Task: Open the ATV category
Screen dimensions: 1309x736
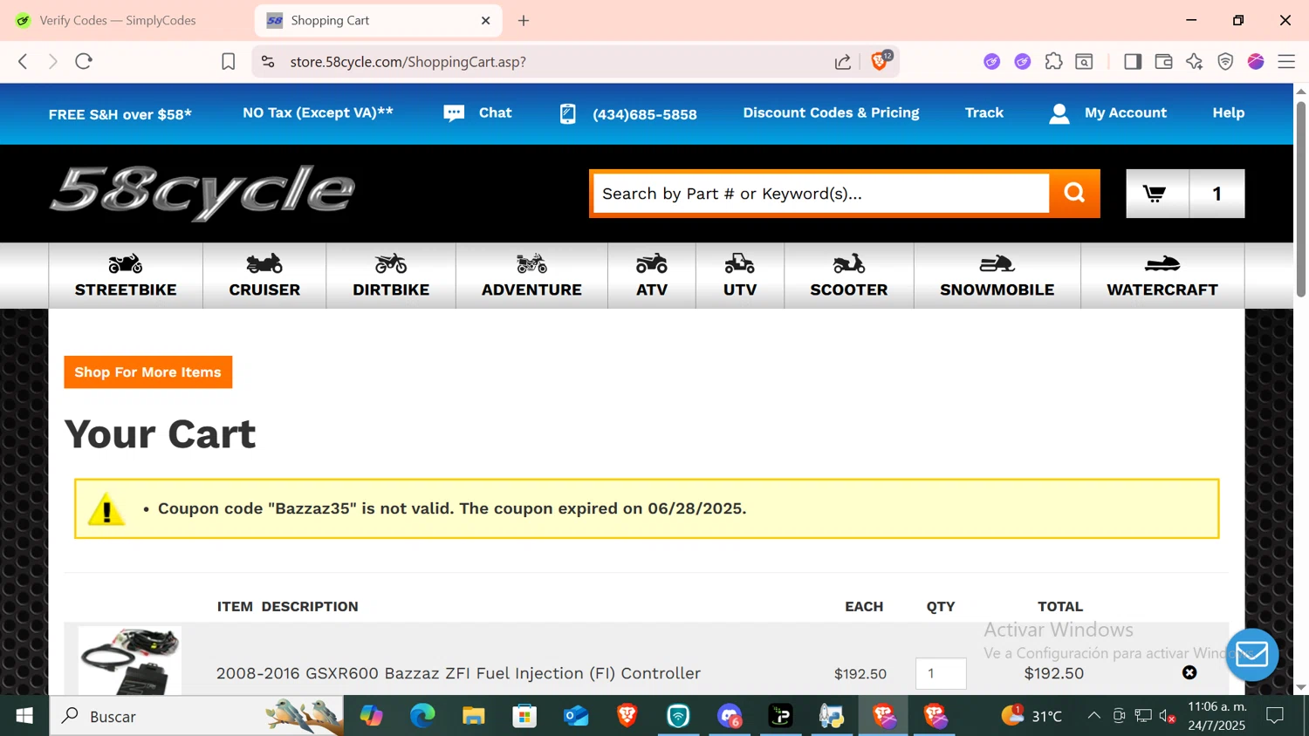Action: coord(652,276)
